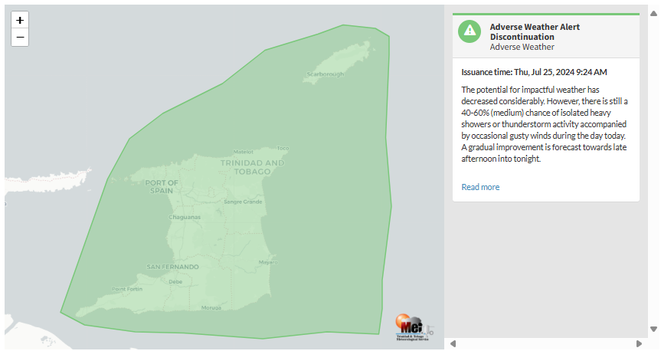Click the Point Fortin map label
Screen dimensions: 661x351
(x=127, y=289)
